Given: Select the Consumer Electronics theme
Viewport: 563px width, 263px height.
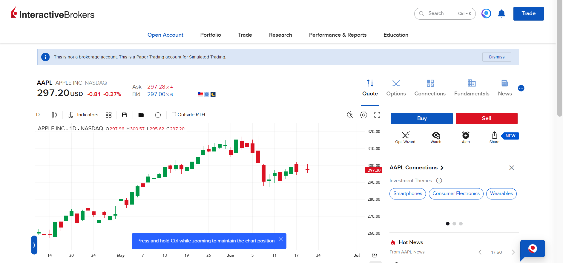Looking at the screenshot, I should [x=456, y=194].
